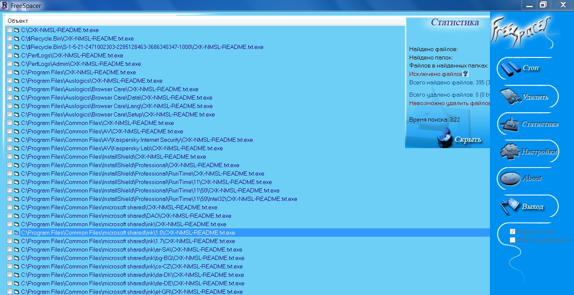Screen dimensions: 574x295
Task: Check the box for ink\bg-BG row
Action: pyautogui.click(x=10, y=258)
